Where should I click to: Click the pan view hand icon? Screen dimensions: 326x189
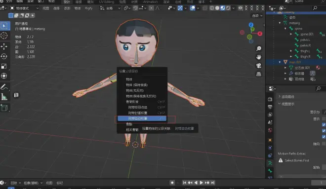click(259, 57)
